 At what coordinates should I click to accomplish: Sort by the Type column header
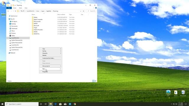(71, 14)
